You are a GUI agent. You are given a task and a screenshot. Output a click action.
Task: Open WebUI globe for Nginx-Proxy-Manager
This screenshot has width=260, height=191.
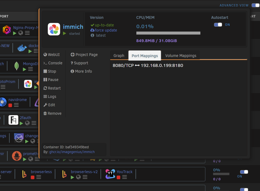[x=21, y=33]
